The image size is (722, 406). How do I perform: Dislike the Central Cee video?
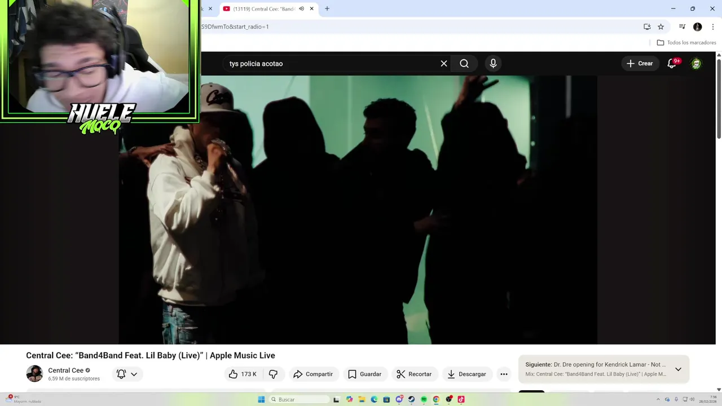coord(273,374)
